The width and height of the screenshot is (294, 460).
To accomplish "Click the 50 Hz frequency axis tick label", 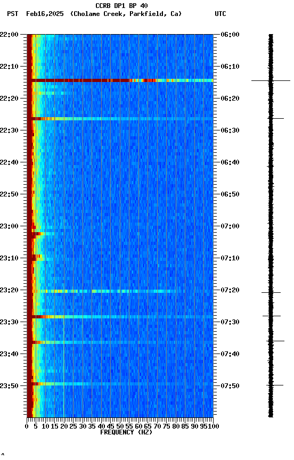I will pyautogui.click(x=120, y=426).
